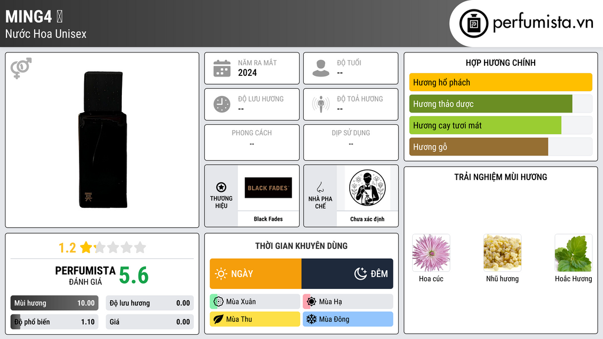
Task: Click the nose icon above Nhà Pha Chế
Action: click(320, 187)
